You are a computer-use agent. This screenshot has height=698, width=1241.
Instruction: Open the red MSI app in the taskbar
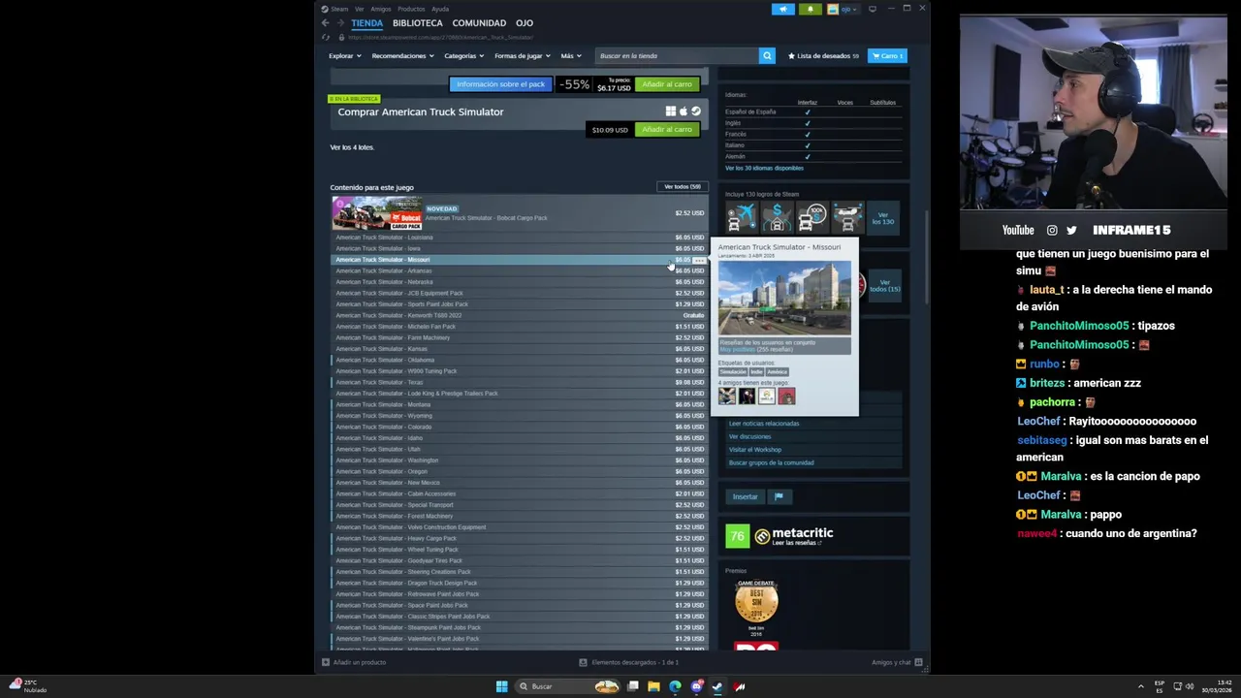(x=740, y=686)
